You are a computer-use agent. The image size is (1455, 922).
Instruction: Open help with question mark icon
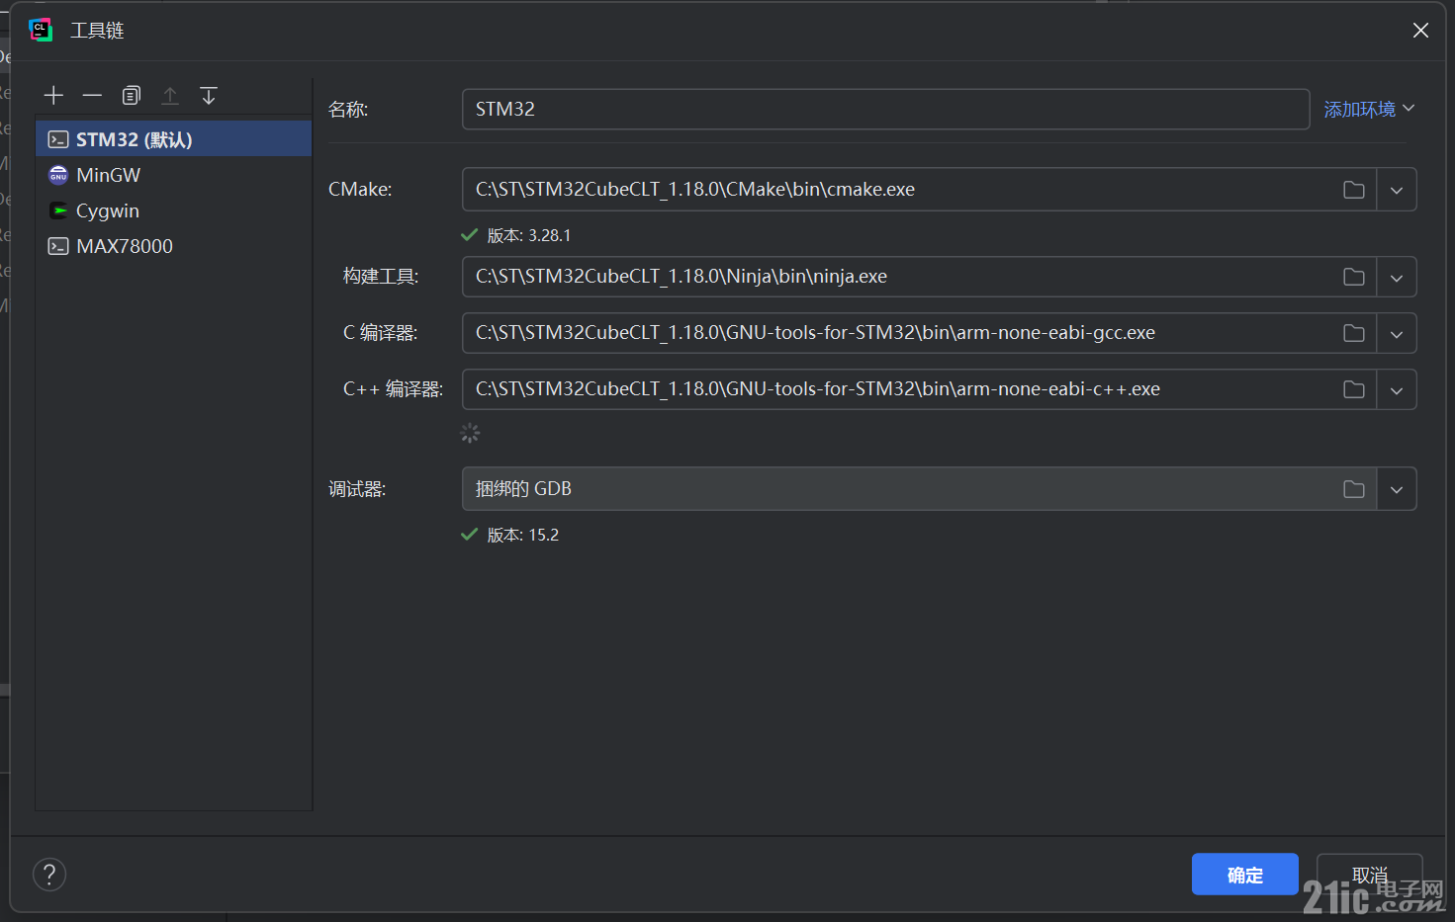[49, 875]
